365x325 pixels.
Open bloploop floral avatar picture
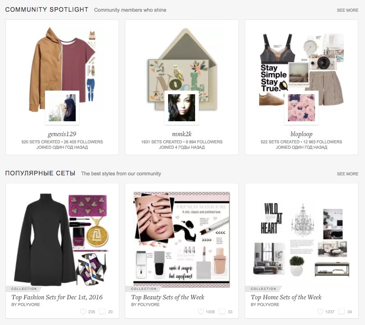pyautogui.click(x=301, y=108)
